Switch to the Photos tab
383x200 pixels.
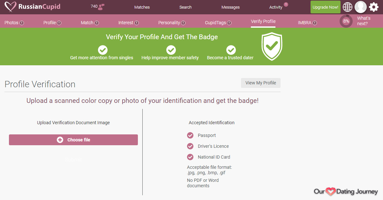point(14,23)
